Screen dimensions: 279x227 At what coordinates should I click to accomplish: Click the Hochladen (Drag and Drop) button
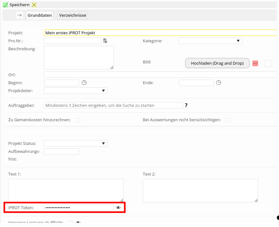coord(217,63)
